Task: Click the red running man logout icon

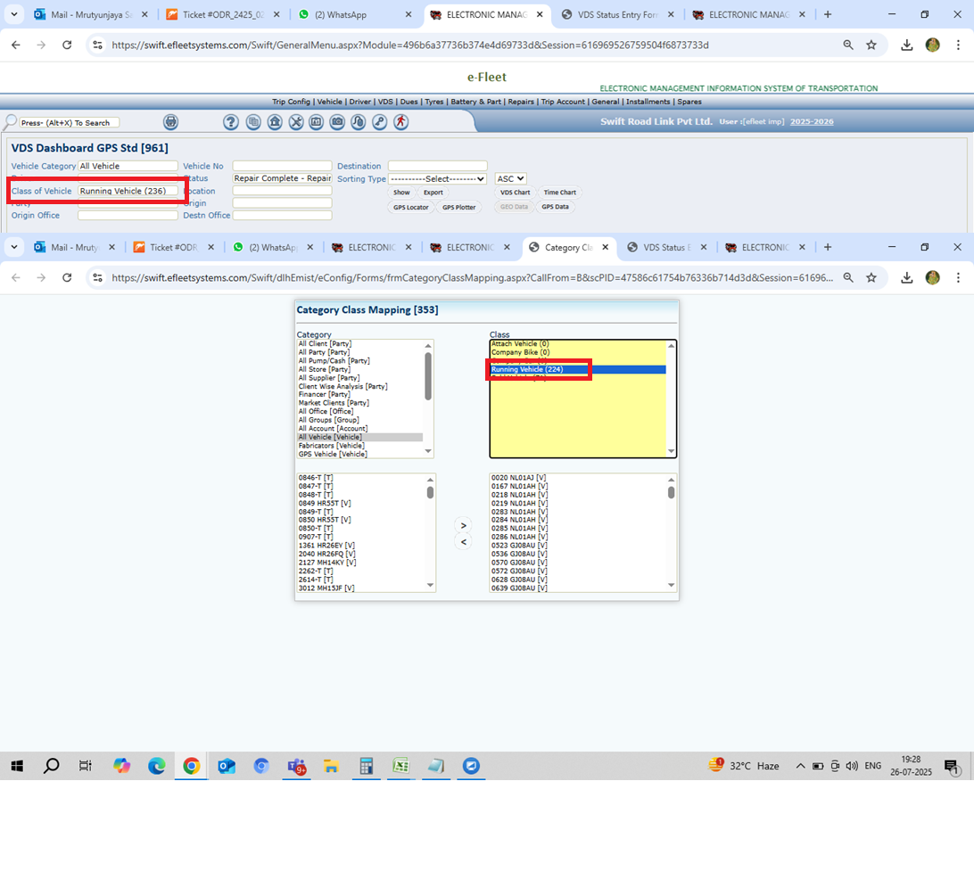Action: [x=401, y=122]
